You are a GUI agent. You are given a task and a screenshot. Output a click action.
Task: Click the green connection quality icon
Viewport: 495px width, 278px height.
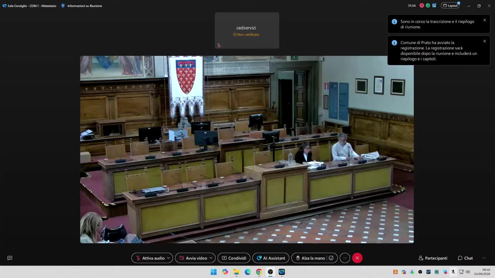point(428,5)
